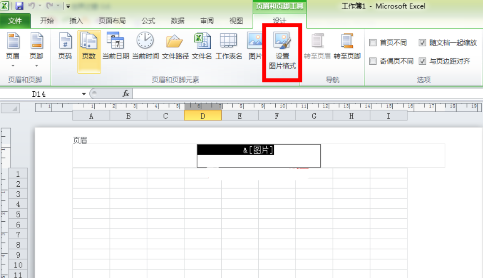Insert 当前日期 into the header
The image size is (483, 278).
pyautogui.click(x=115, y=46)
